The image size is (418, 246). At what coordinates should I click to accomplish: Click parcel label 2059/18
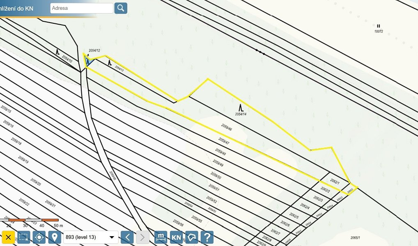[16, 141]
